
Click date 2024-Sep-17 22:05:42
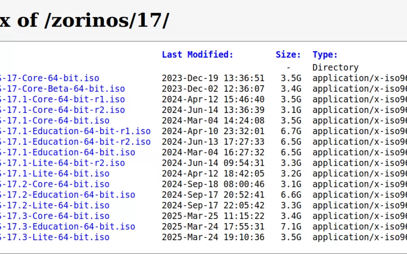pos(213,206)
